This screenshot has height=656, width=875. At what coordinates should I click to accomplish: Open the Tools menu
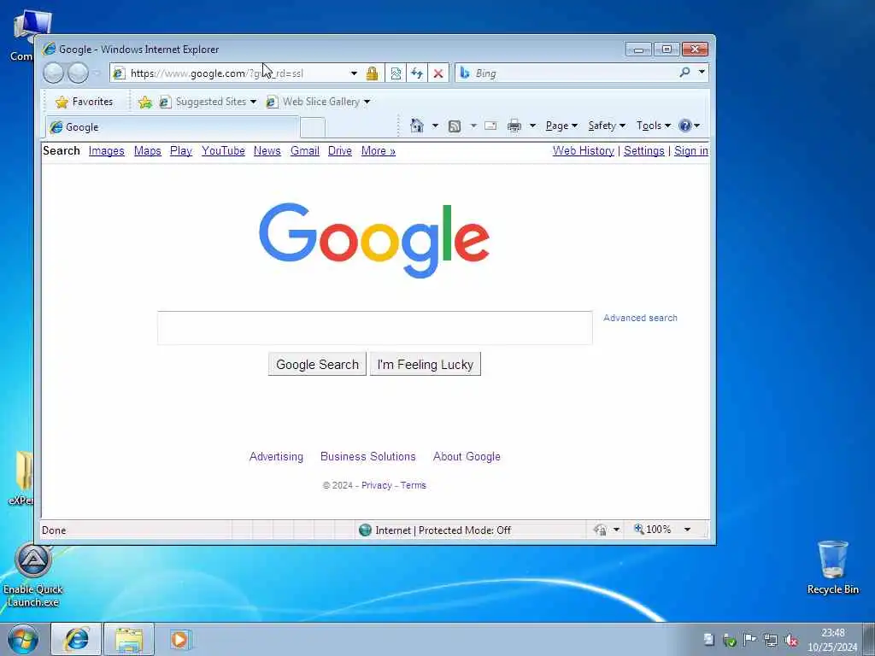pos(654,126)
